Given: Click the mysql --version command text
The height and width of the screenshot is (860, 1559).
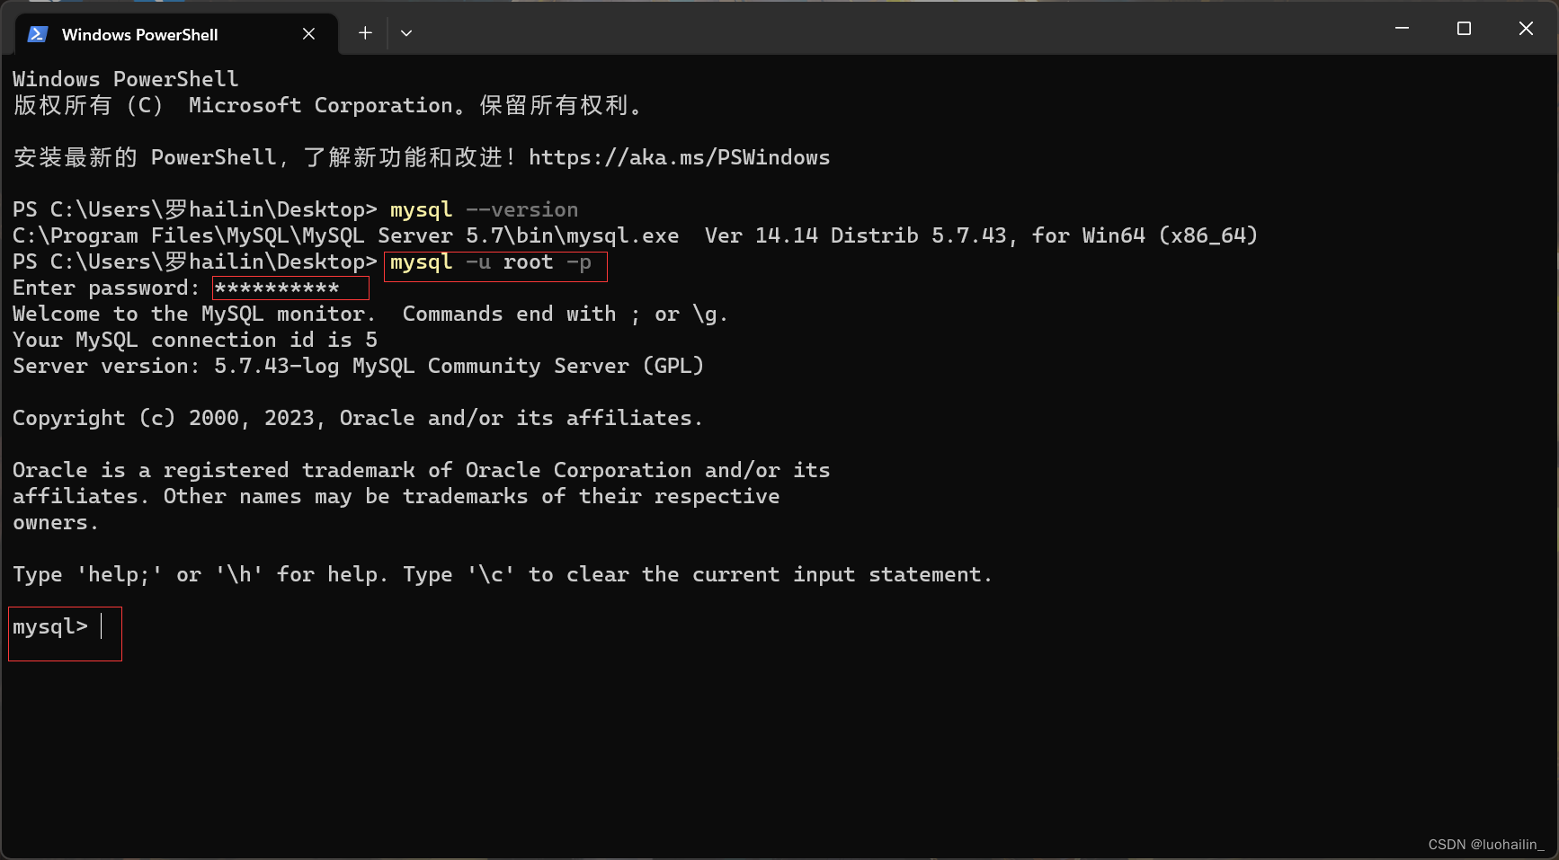Looking at the screenshot, I should tap(483, 208).
